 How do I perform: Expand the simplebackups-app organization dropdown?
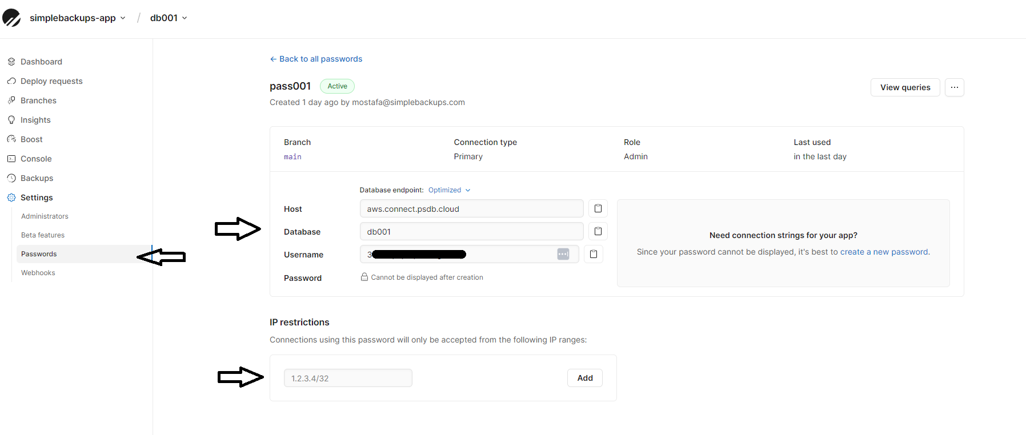(x=77, y=18)
